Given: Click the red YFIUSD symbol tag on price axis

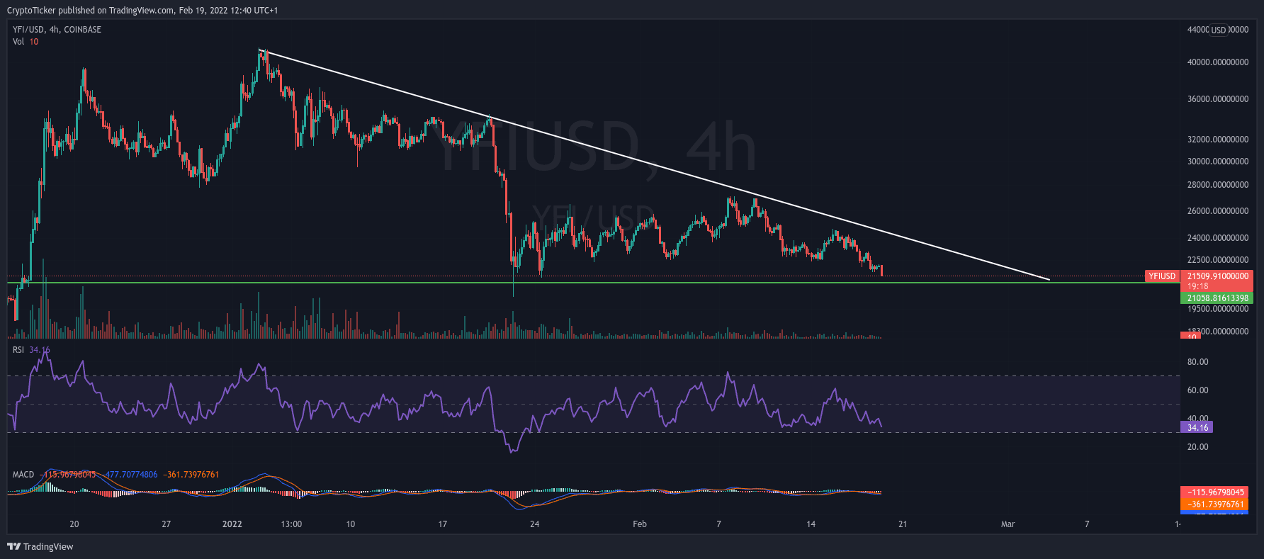Looking at the screenshot, I should (1161, 276).
